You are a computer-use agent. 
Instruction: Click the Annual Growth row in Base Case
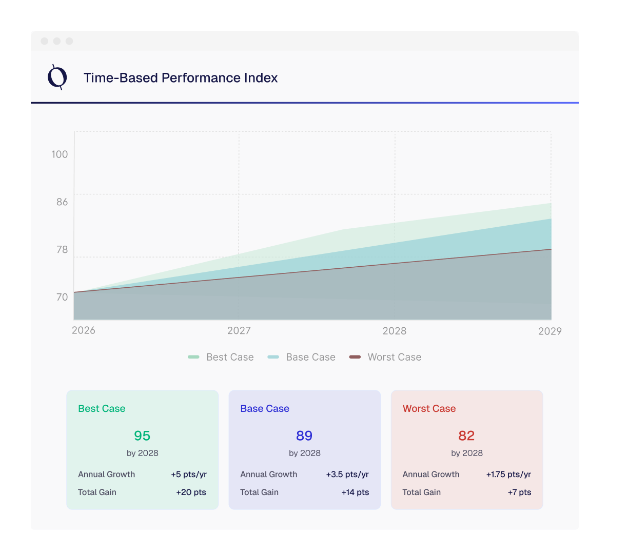point(304,474)
